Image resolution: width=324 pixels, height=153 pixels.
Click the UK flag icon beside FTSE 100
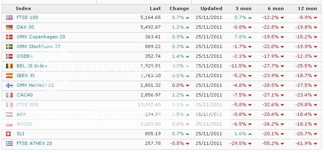pos(9,17)
